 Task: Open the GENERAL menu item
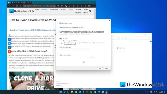tap(79, 9)
